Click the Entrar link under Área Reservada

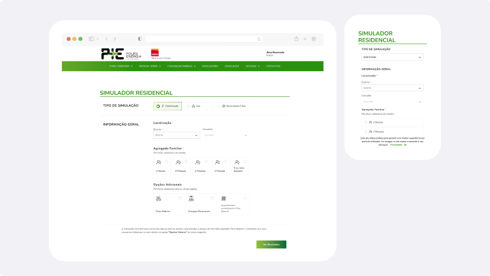click(269, 55)
